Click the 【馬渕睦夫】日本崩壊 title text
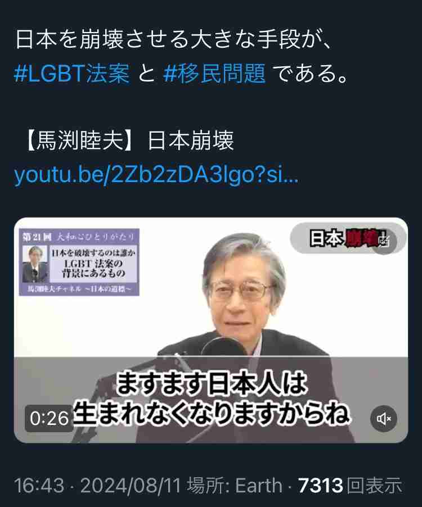The image size is (422, 507). [x=129, y=141]
